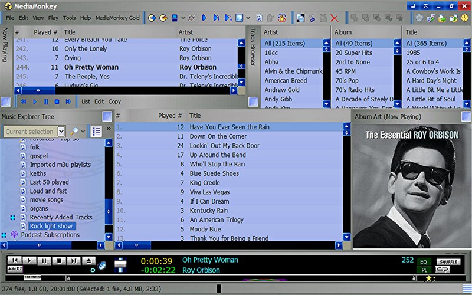Select the Last 50 played playlist
This screenshot has height=295, width=472.
point(49,182)
